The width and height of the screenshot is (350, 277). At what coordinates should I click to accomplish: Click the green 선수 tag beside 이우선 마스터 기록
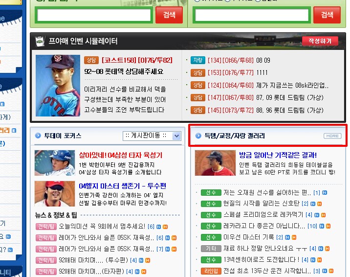point(211,237)
